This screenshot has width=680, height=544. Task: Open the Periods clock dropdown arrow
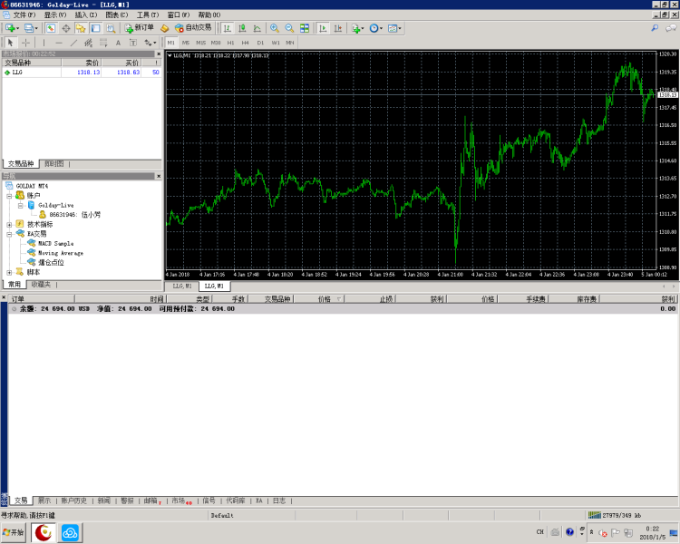click(x=381, y=29)
